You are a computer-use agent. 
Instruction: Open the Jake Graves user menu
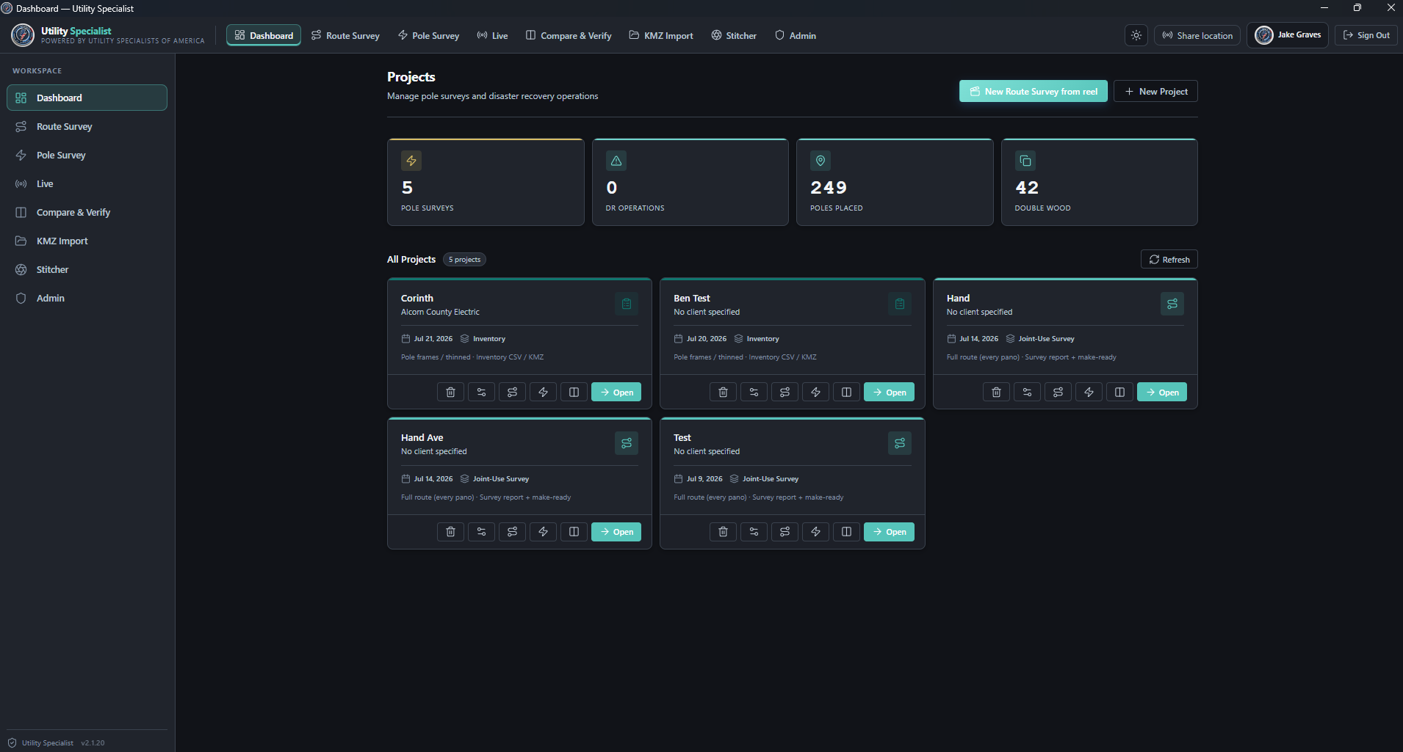tap(1288, 35)
